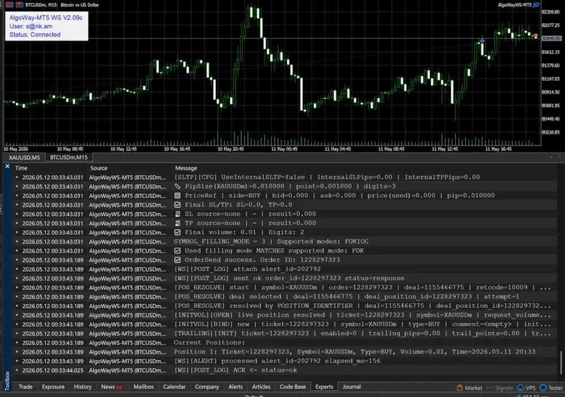
Task: Select the 'attach alert_id=202792' log row
Action: pos(285,269)
